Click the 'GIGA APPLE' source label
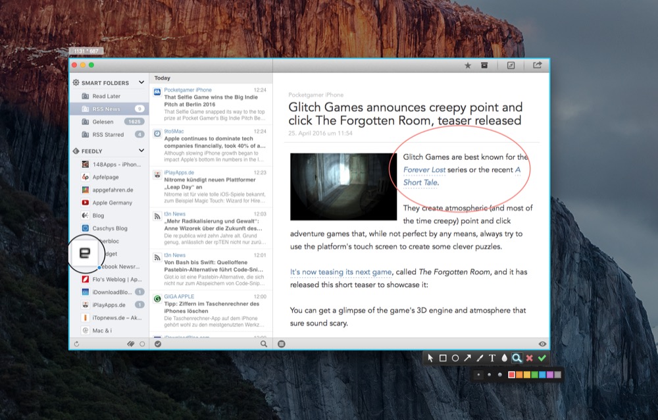Viewport: 658px width, 420px height. pyautogui.click(x=179, y=296)
